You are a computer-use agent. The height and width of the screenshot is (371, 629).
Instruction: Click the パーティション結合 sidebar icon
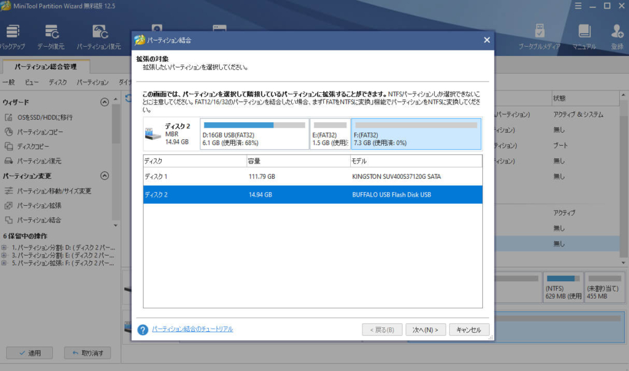(x=9, y=220)
